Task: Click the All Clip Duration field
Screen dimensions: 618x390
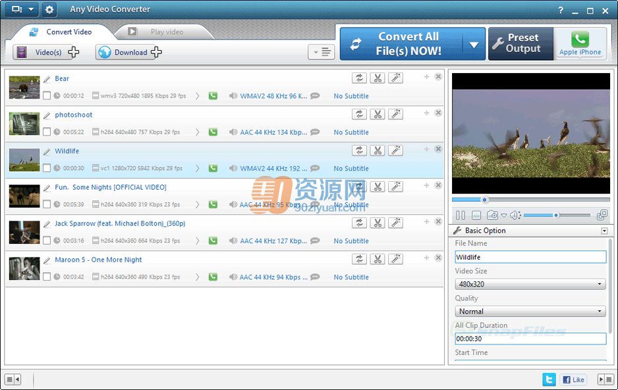Action: tap(530, 339)
